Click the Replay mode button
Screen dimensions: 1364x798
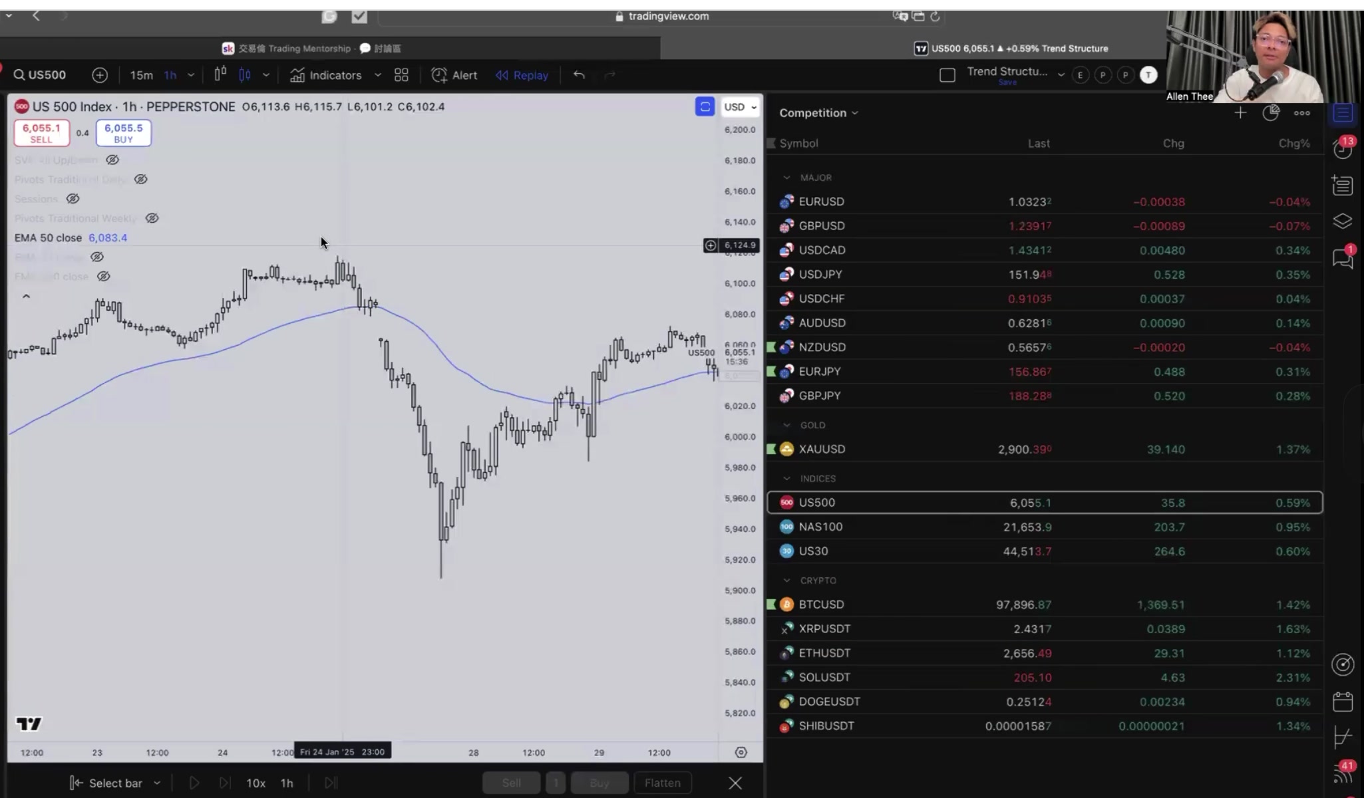tap(522, 75)
